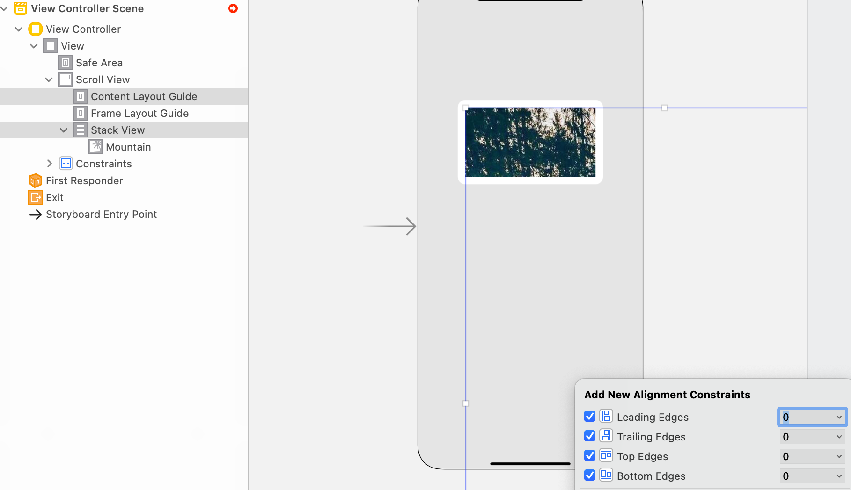Select the Scroll View icon
This screenshot has width=851, height=490.
[x=65, y=79]
